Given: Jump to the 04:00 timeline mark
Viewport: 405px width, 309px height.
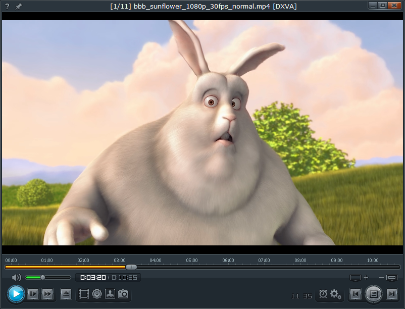Looking at the screenshot, I should point(156,260).
